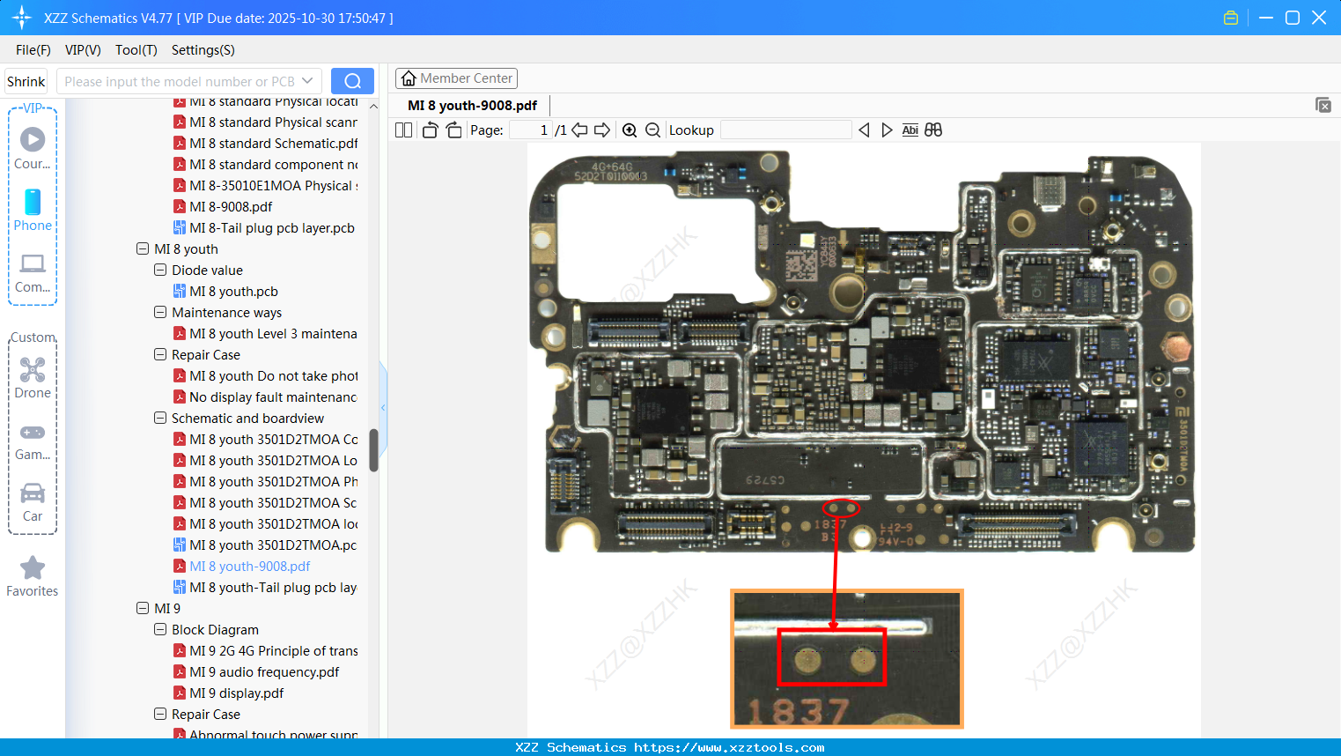
Task: Rotate the page counterclockwise
Action: [x=430, y=130]
